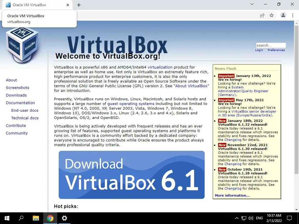Select the Oracle VM VirtualBox tab
Image resolution: width=299 pixels, height=224 pixels.
pyautogui.click(x=37, y=5)
